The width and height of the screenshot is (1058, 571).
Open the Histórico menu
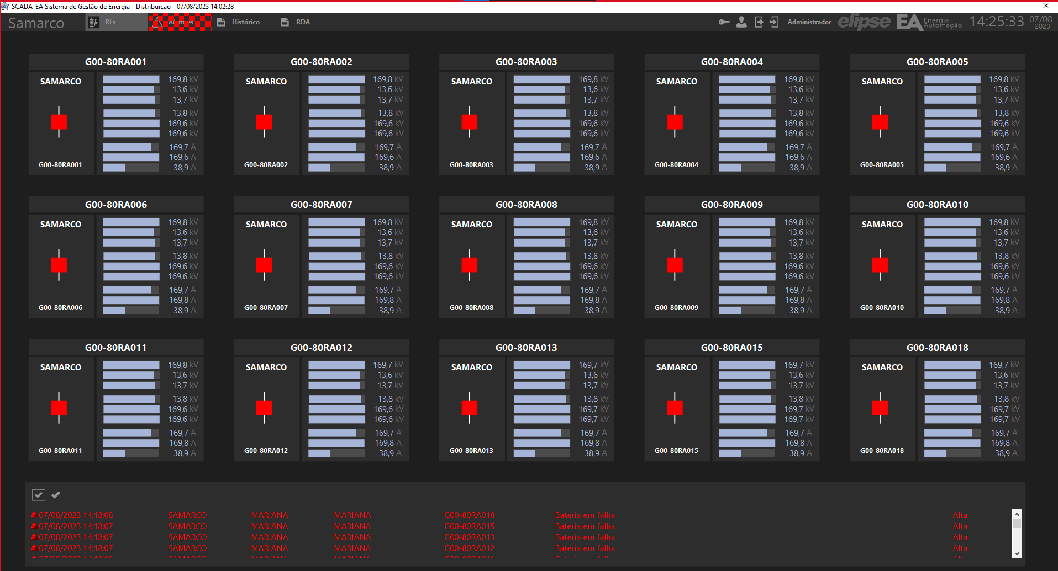click(x=238, y=22)
